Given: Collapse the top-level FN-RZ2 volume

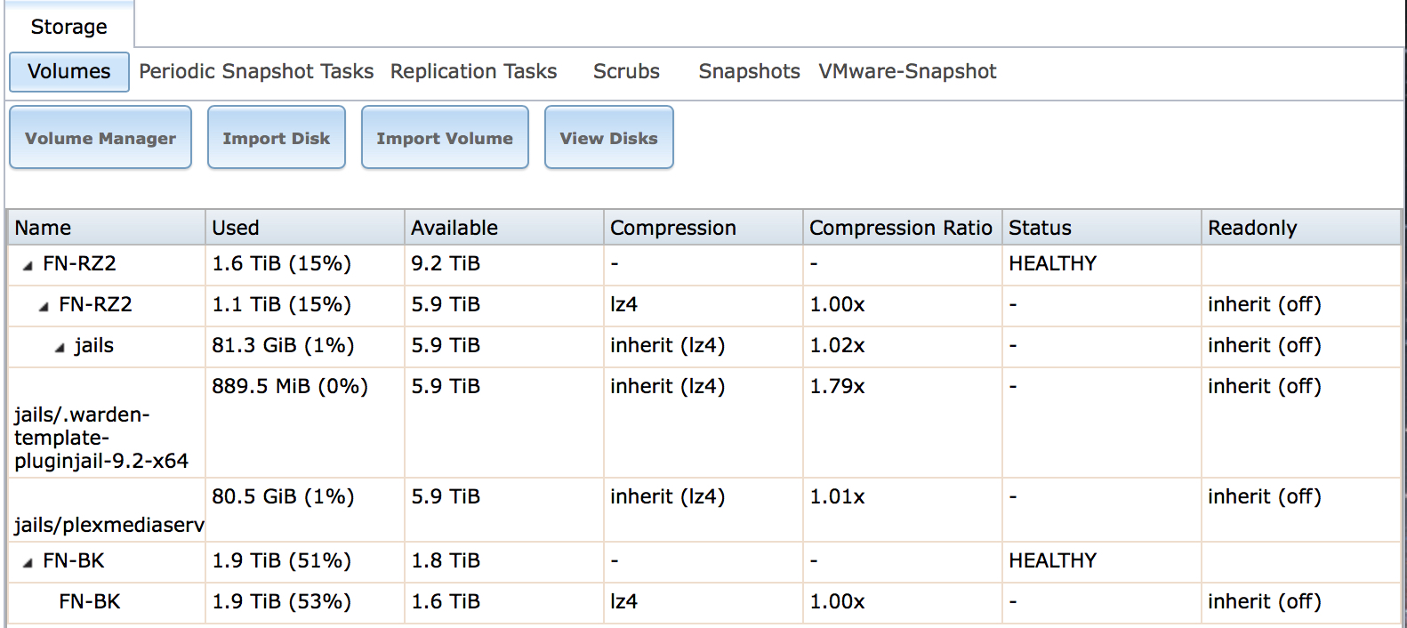Looking at the screenshot, I should click(28, 265).
